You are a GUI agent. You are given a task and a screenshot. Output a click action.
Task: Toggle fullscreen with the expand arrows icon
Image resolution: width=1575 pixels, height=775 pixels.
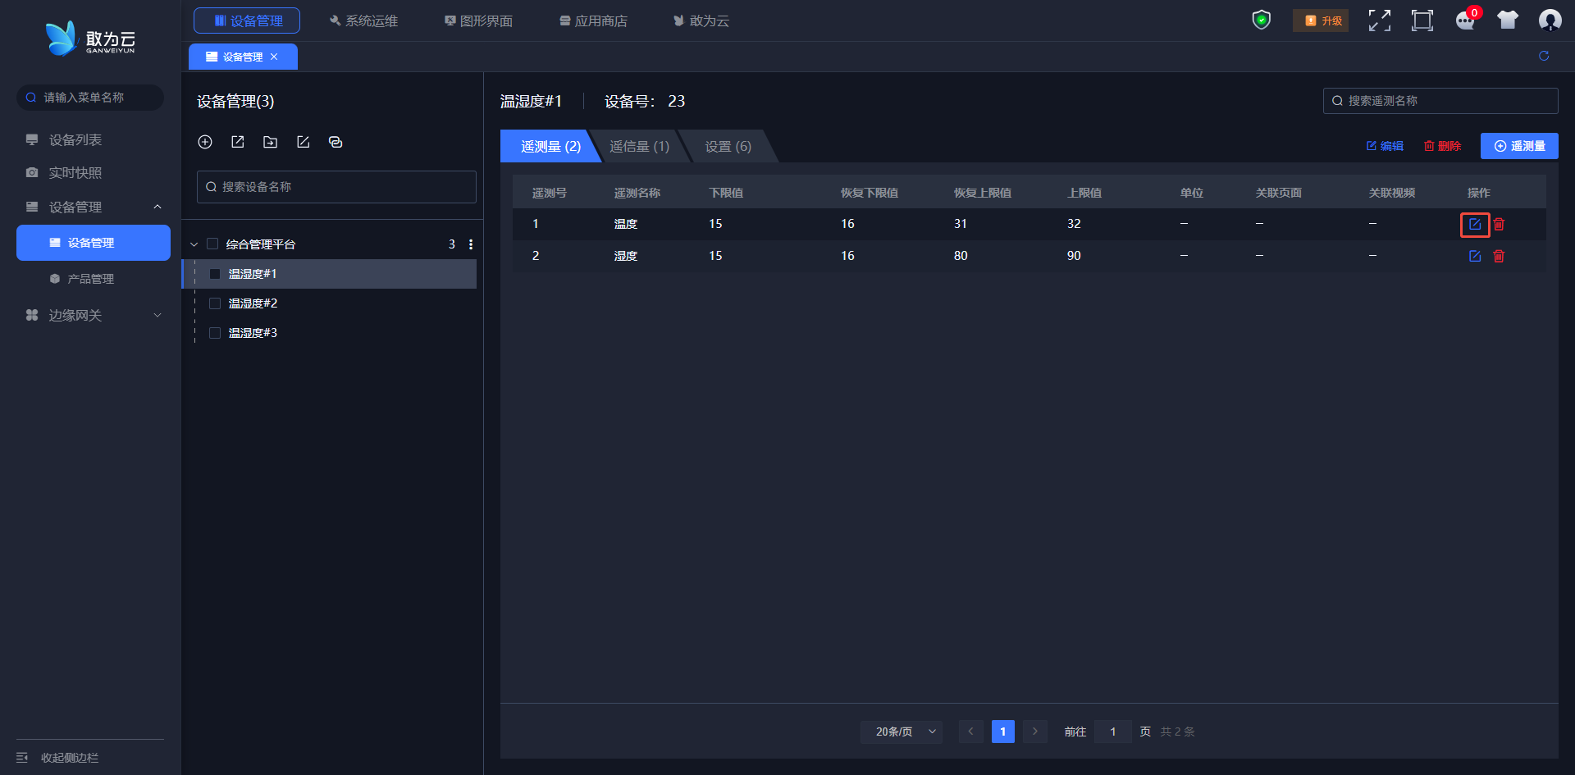click(x=1379, y=21)
